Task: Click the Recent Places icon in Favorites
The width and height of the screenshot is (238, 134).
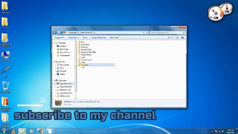Action: click(x=58, y=52)
